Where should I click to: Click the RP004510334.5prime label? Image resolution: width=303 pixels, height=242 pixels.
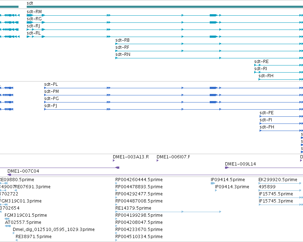(139, 237)
